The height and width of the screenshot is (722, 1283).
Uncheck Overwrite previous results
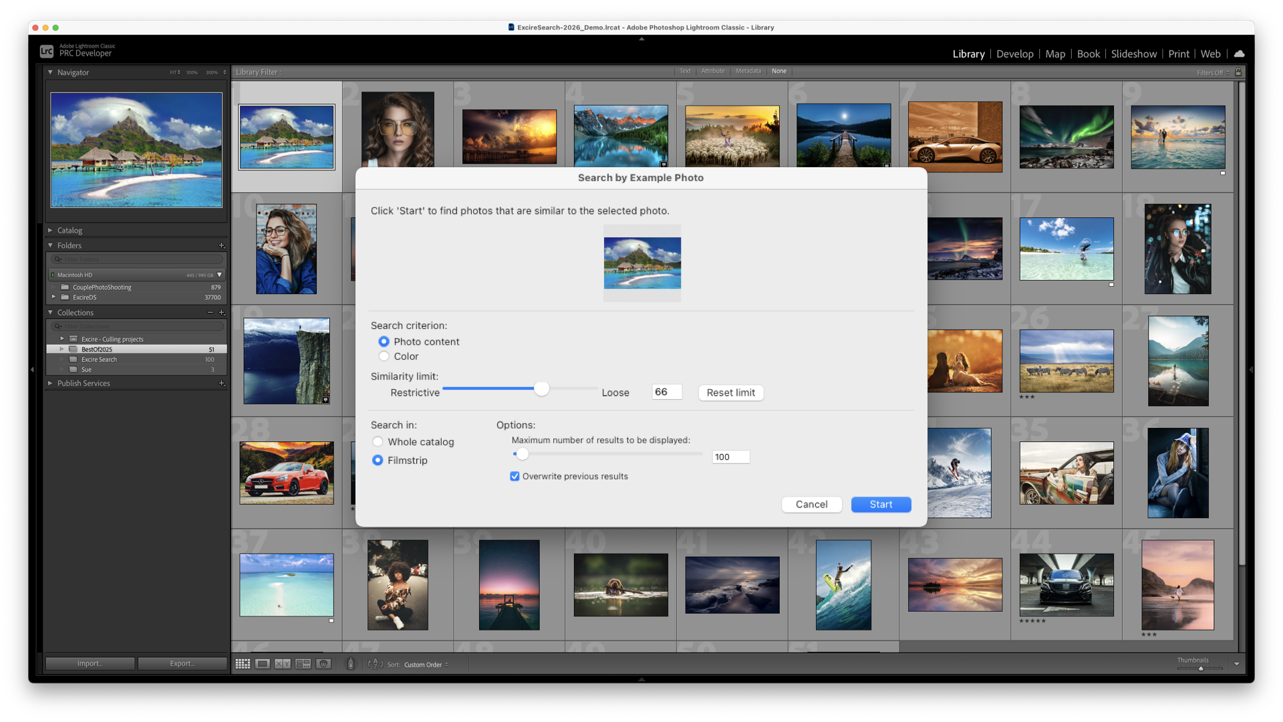click(515, 477)
